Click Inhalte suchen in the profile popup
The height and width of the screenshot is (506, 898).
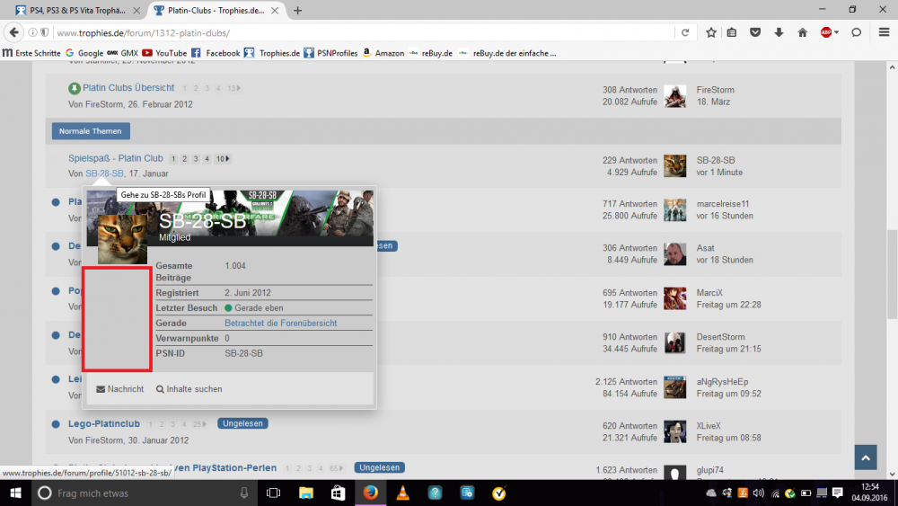click(x=189, y=389)
